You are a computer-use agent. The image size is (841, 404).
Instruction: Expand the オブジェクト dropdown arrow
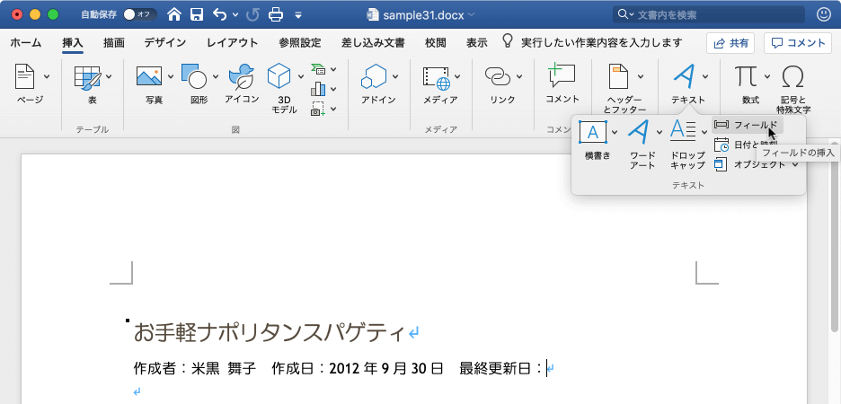(x=795, y=164)
